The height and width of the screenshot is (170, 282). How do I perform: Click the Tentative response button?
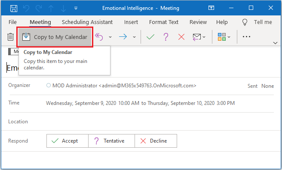[111, 141]
